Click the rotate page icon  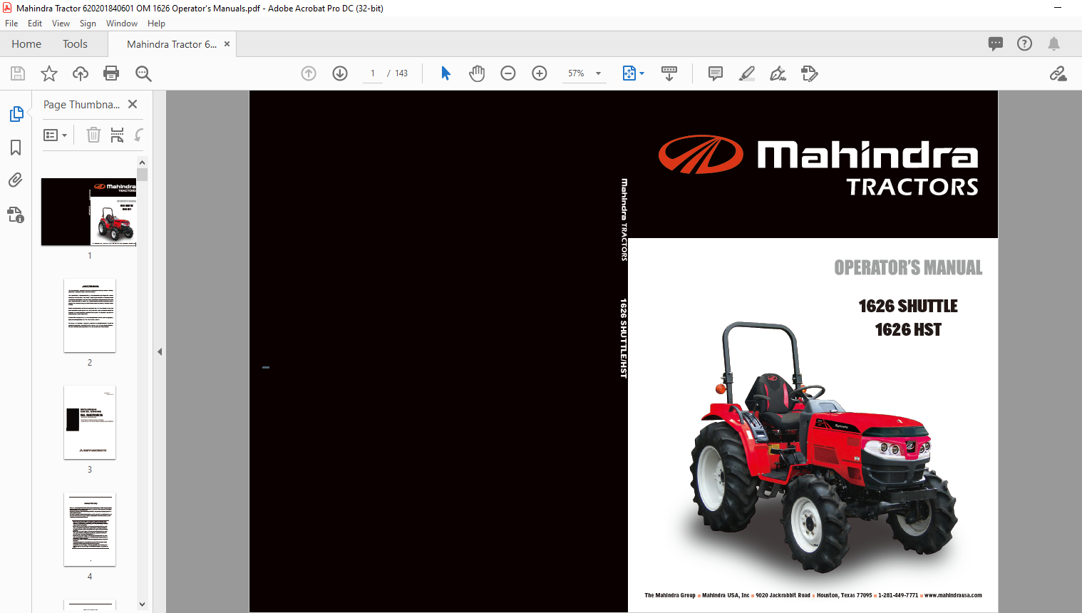pos(139,135)
